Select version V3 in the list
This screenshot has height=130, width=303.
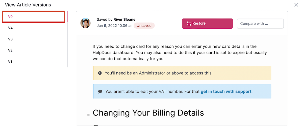(34, 39)
